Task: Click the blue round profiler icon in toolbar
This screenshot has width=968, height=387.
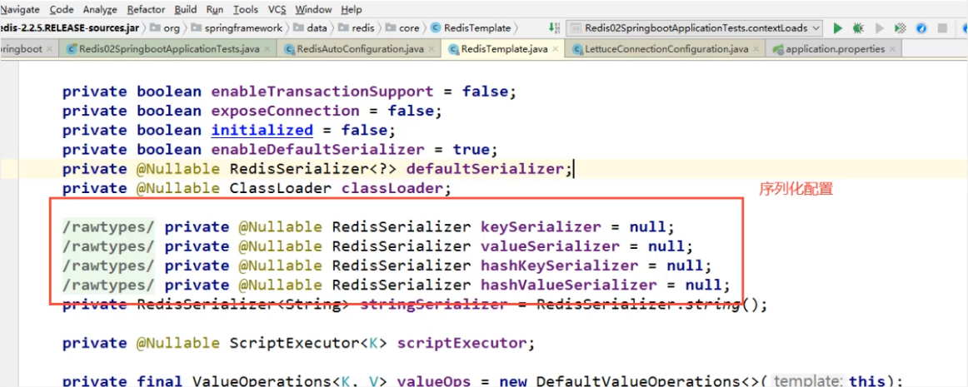Action: 921,27
